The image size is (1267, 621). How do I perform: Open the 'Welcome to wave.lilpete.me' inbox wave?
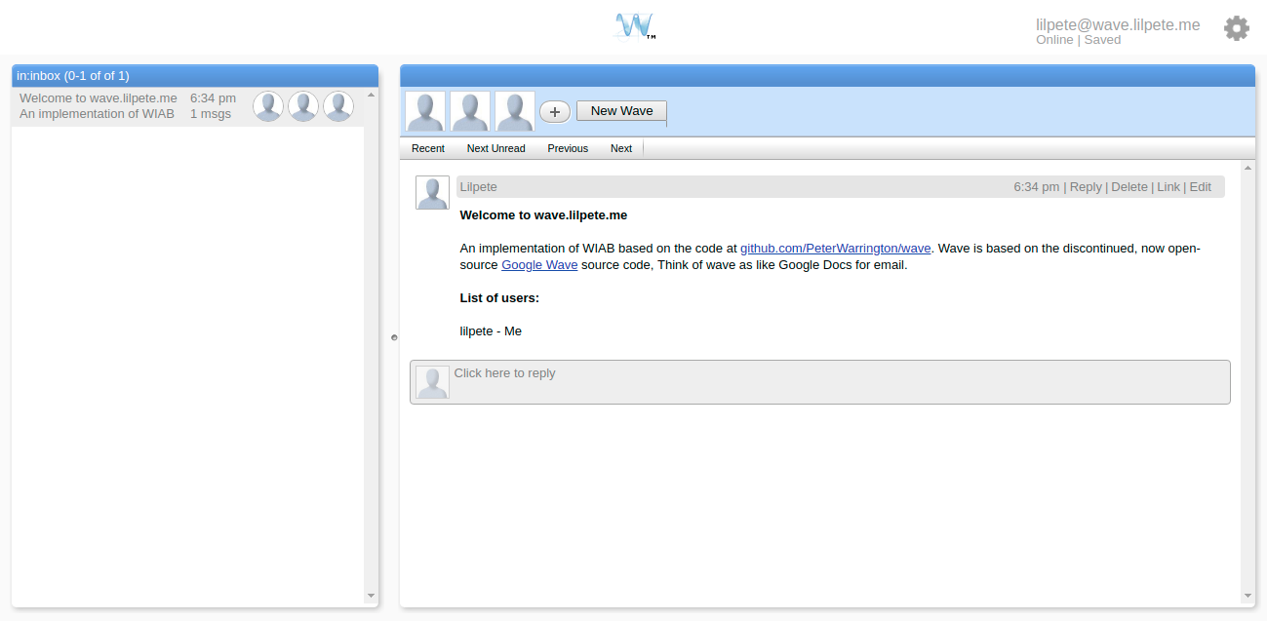coord(187,106)
